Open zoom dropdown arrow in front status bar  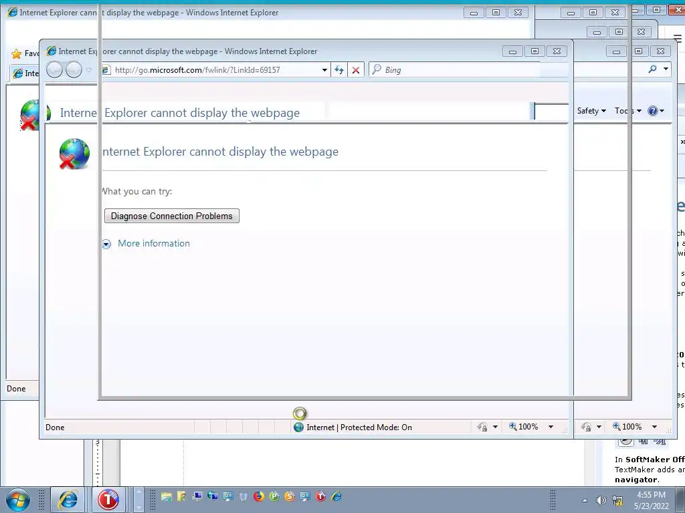click(x=551, y=427)
